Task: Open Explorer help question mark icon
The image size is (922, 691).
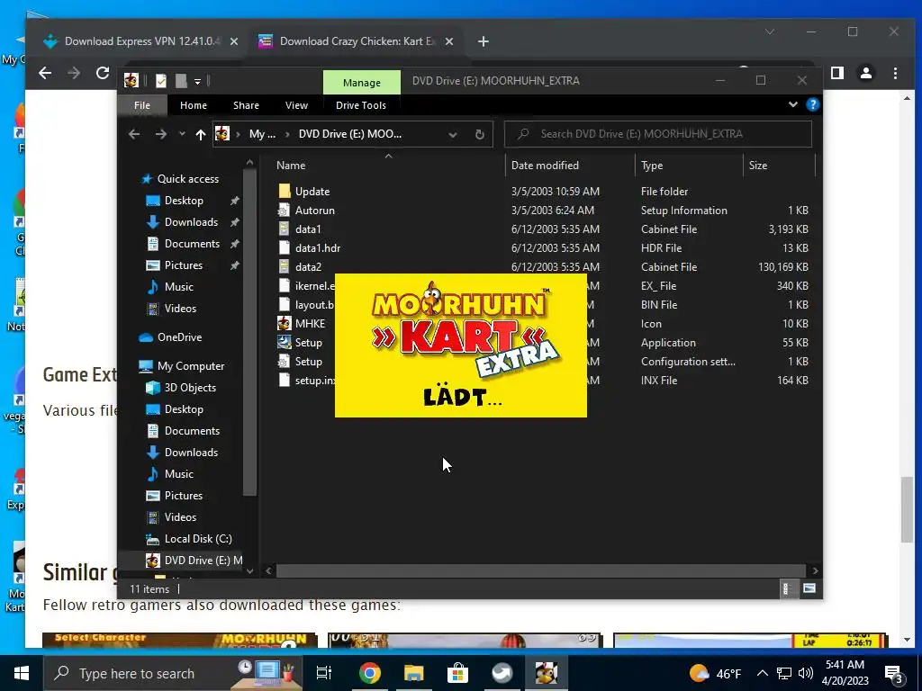Action: point(813,104)
